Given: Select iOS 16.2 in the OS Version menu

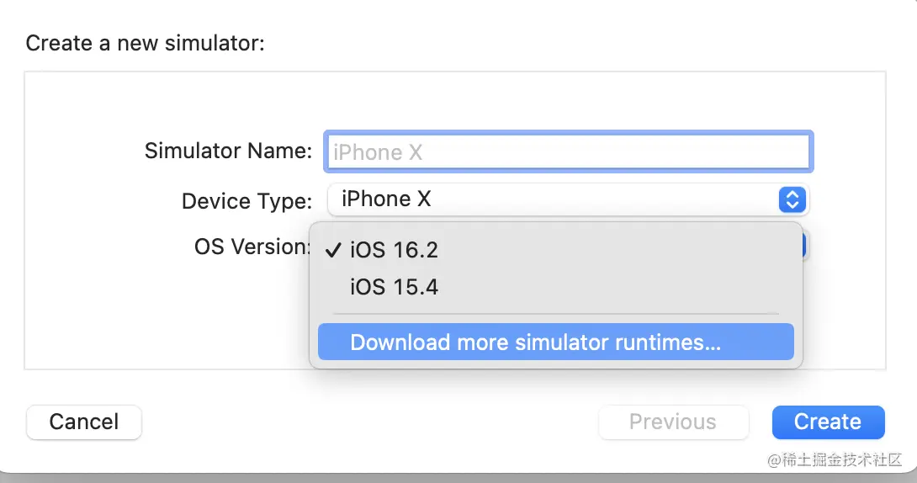Looking at the screenshot, I should click(x=394, y=250).
